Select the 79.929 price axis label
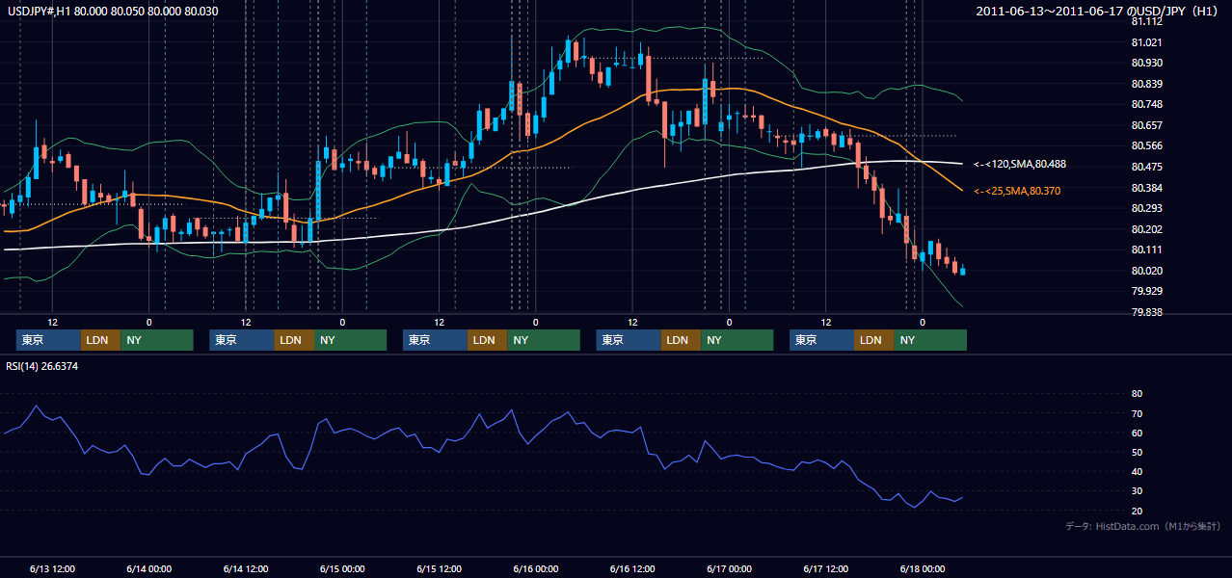The height and width of the screenshot is (578, 1232). pos(1145,291)
